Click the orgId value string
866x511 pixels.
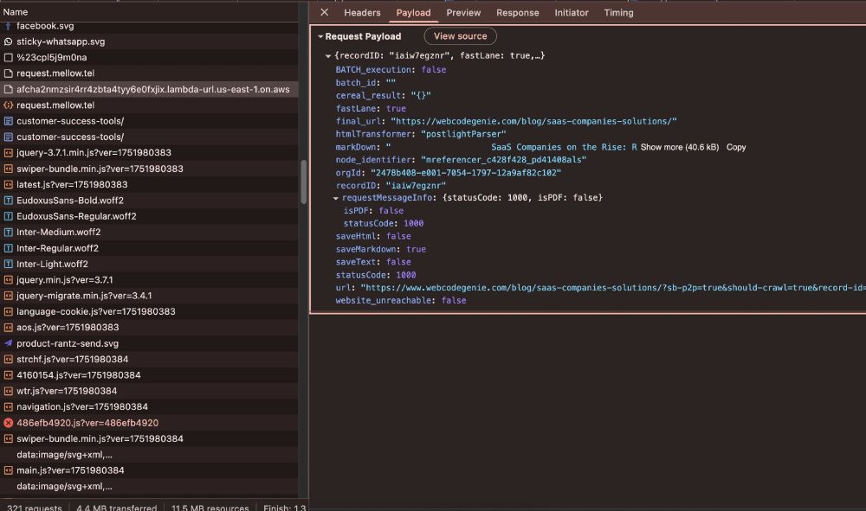click(466, 173)
